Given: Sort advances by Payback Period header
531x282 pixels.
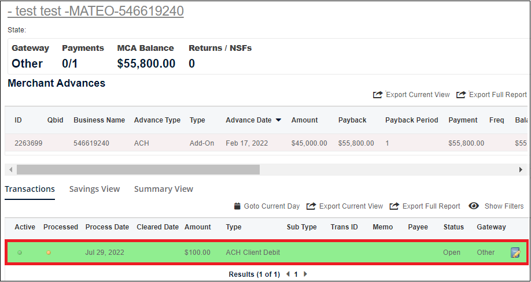Looking at the screenshot, I should 412,120.
